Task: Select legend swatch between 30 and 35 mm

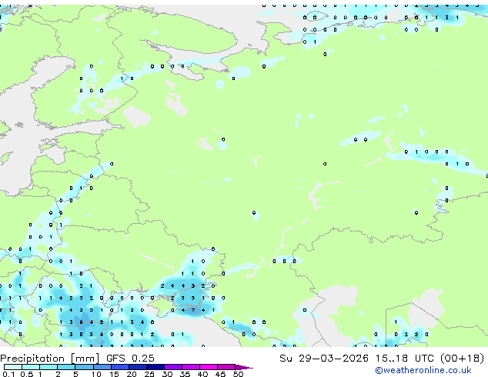Action: pyautogui.click(x=173, y=367)
